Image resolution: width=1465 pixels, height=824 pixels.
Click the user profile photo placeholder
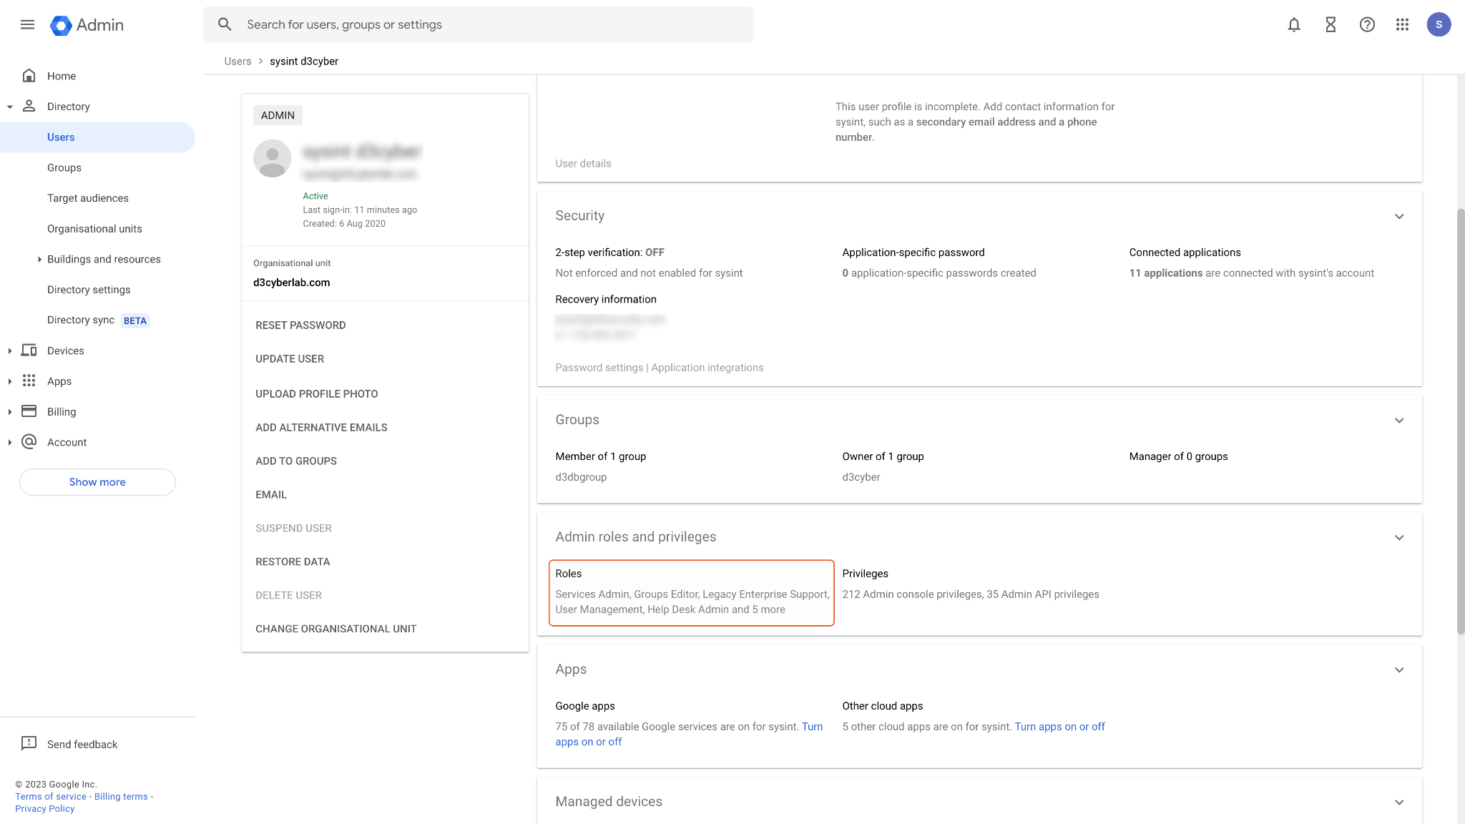[x=272, y=159]
